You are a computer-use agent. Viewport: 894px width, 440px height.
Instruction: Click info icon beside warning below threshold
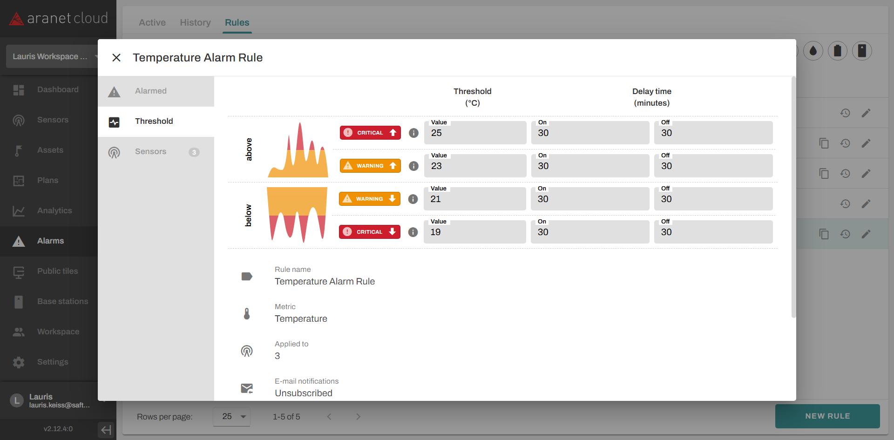(x=413, y=199)
